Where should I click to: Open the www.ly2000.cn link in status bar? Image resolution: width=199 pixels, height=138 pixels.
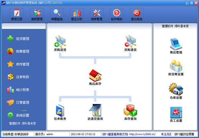142,134
